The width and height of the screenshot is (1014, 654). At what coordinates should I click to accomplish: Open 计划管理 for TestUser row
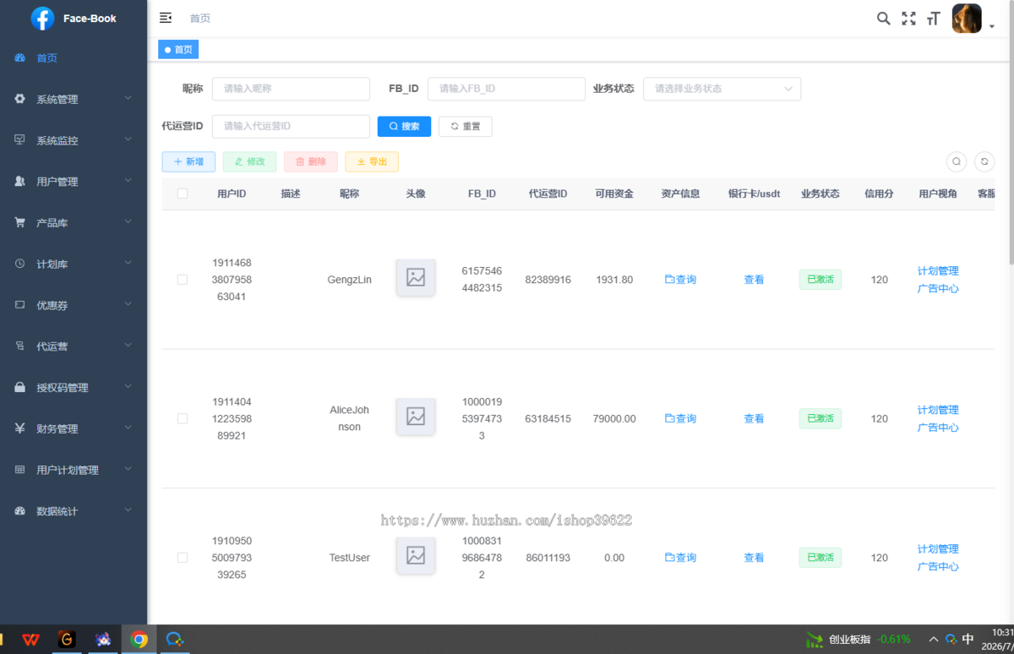pyautogui.click(x=938, y=549)
